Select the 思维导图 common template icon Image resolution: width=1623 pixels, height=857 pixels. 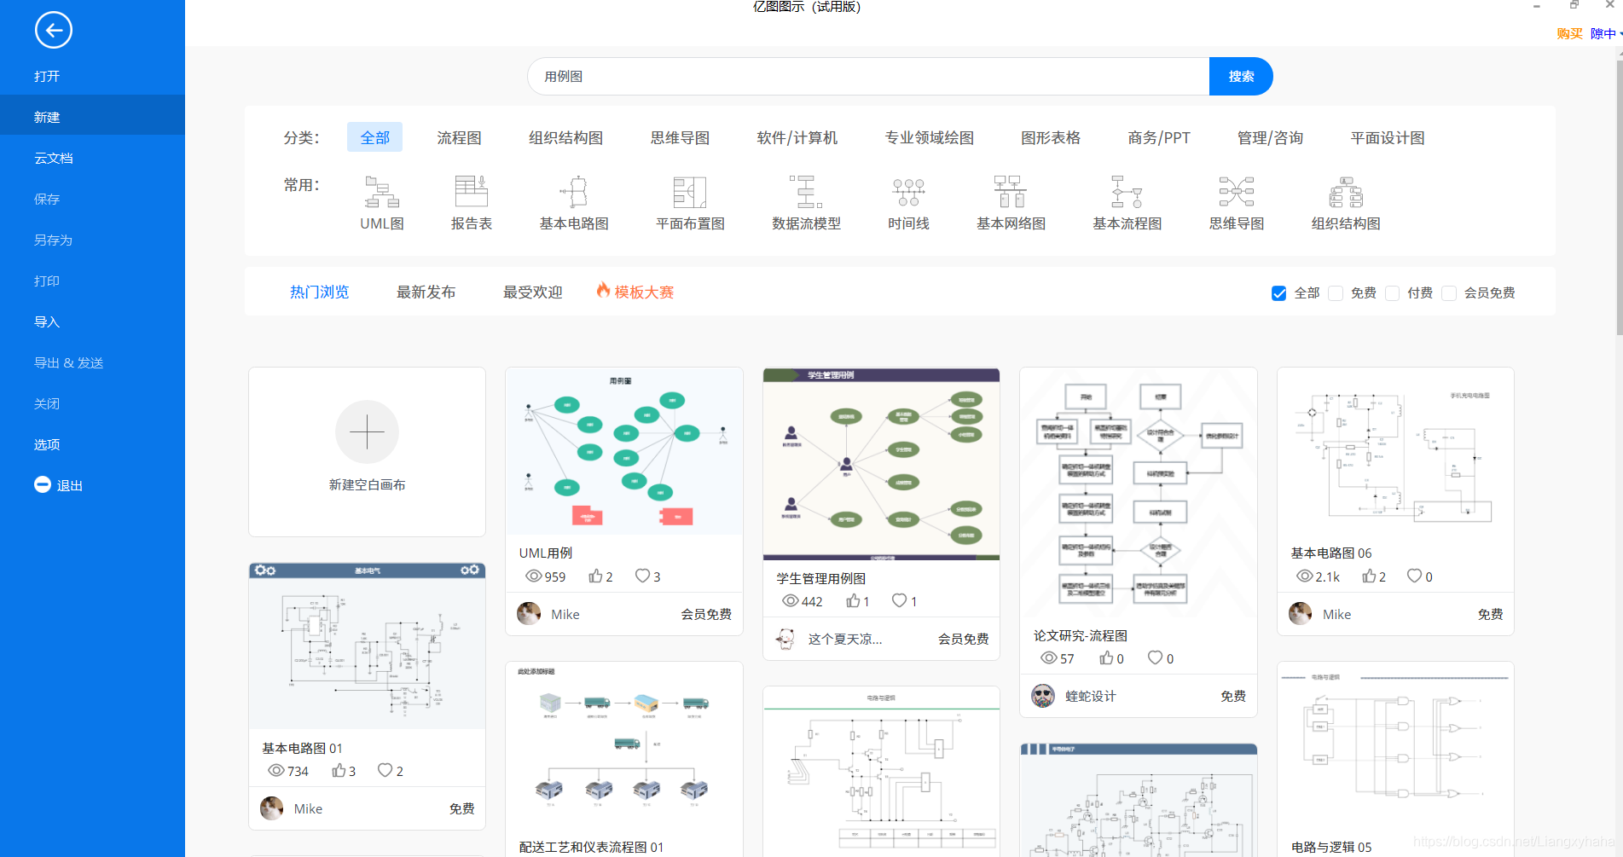click(1236, 192)
